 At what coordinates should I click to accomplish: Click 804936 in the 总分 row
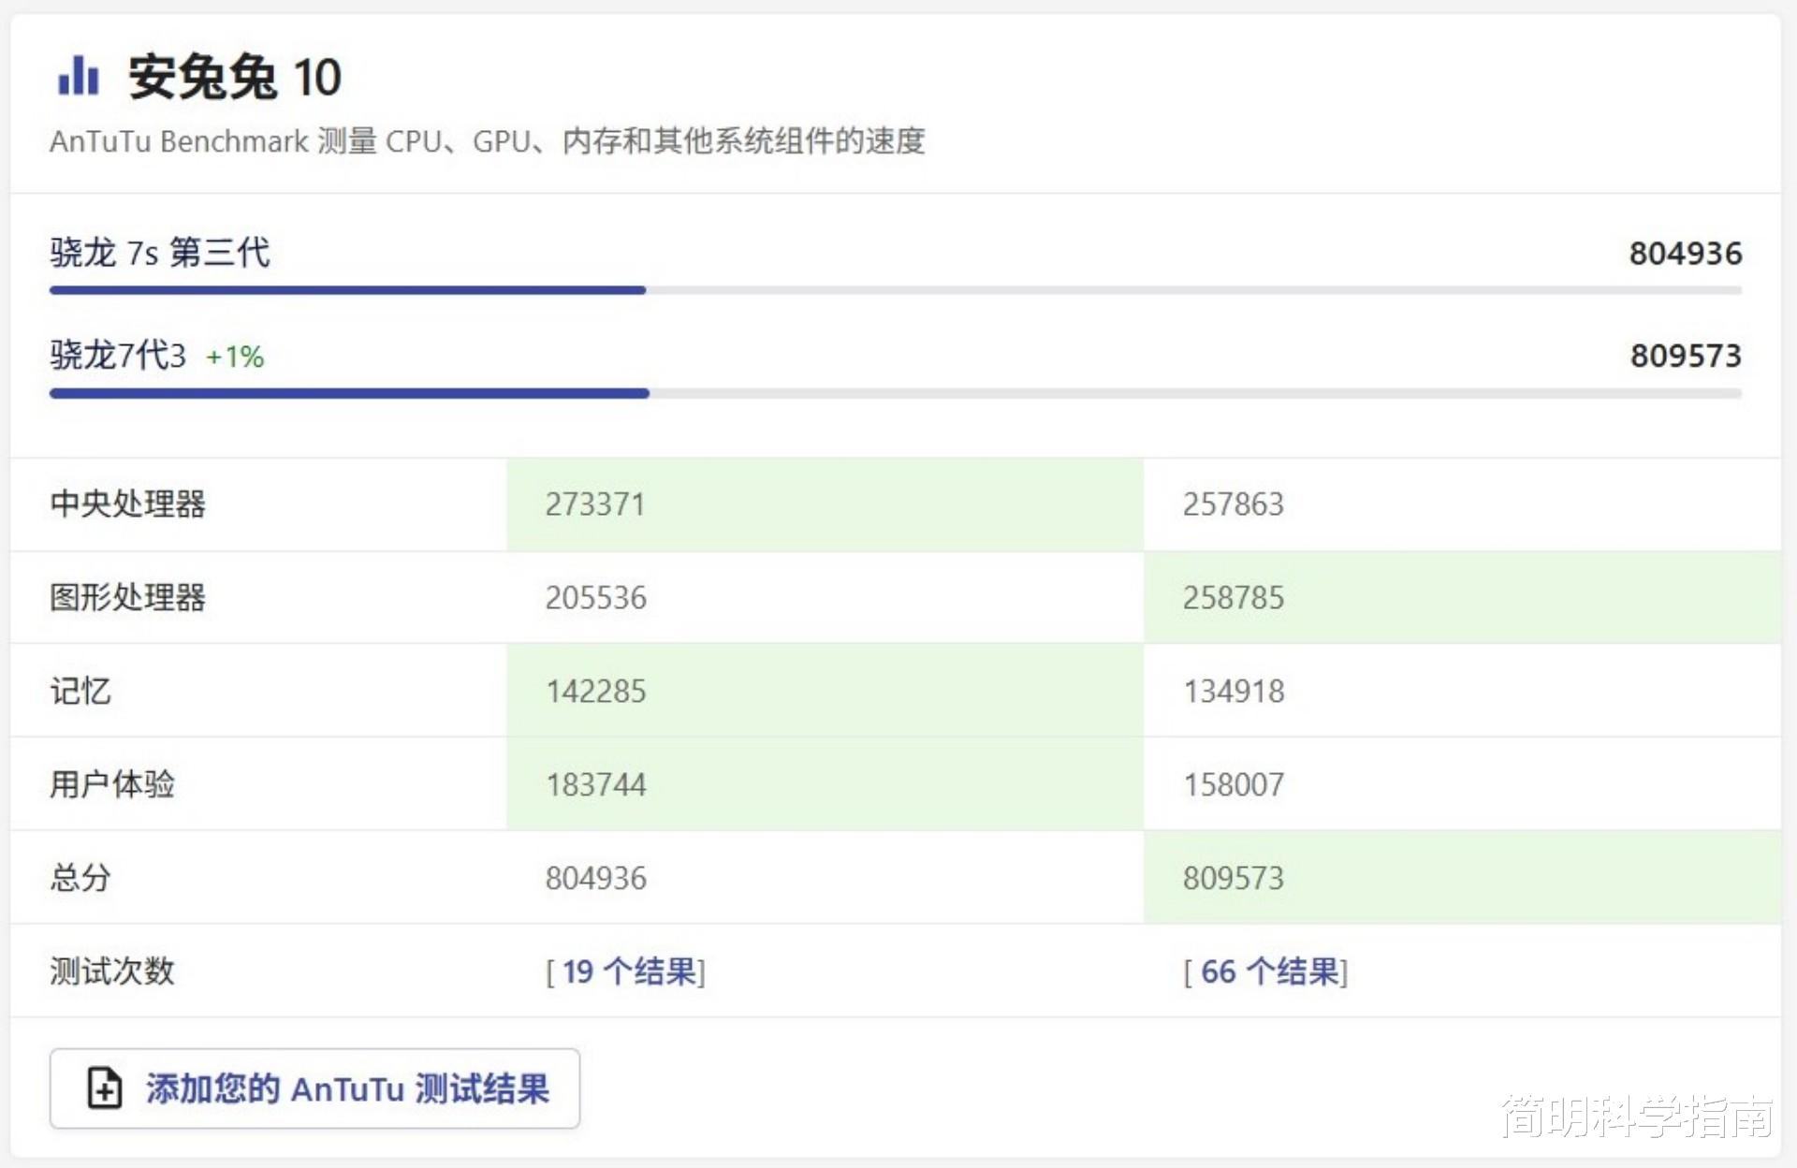(595, 878)
